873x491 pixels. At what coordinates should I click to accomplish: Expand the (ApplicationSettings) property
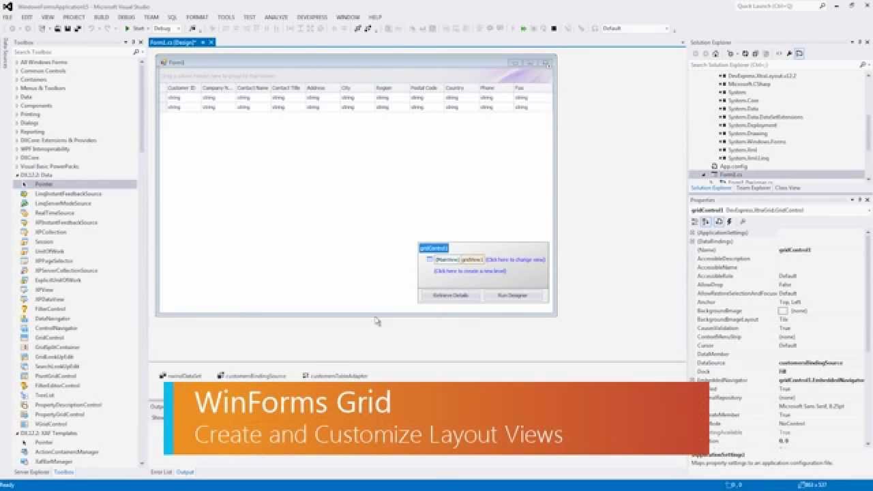coord(693,233)
